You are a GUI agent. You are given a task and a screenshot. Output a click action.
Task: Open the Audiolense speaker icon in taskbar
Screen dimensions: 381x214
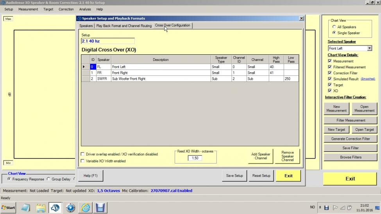55,208
